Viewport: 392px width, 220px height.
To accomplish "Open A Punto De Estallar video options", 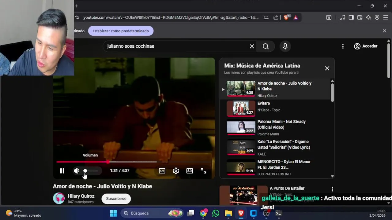I will click(332, 189).
